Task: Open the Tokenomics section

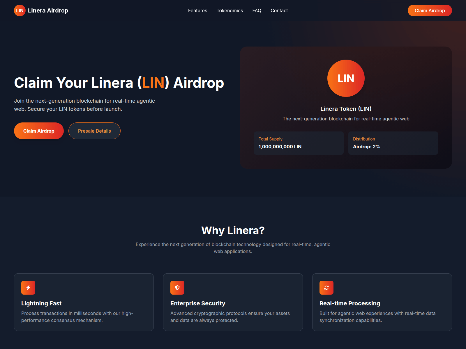Action: 230,10
